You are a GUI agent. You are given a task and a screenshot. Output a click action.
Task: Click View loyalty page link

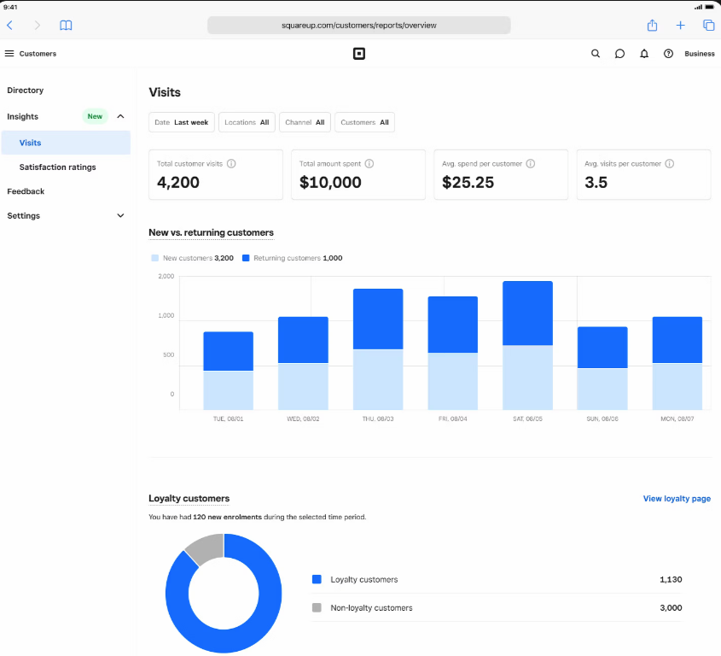point(677,499)
